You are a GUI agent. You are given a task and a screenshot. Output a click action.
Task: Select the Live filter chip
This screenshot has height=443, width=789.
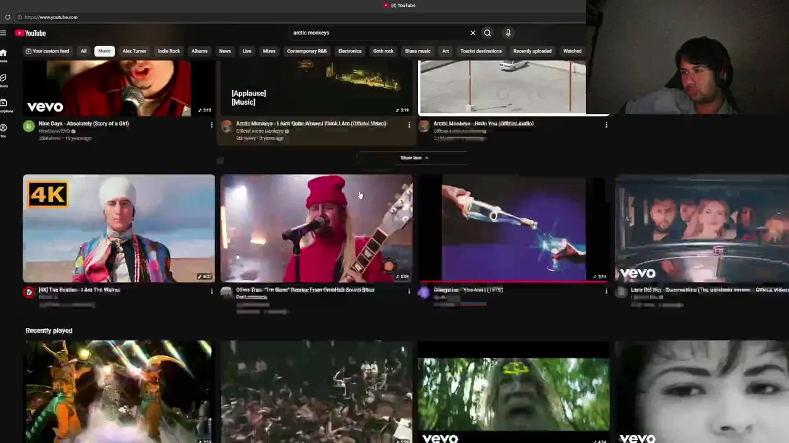click(247, 51)
